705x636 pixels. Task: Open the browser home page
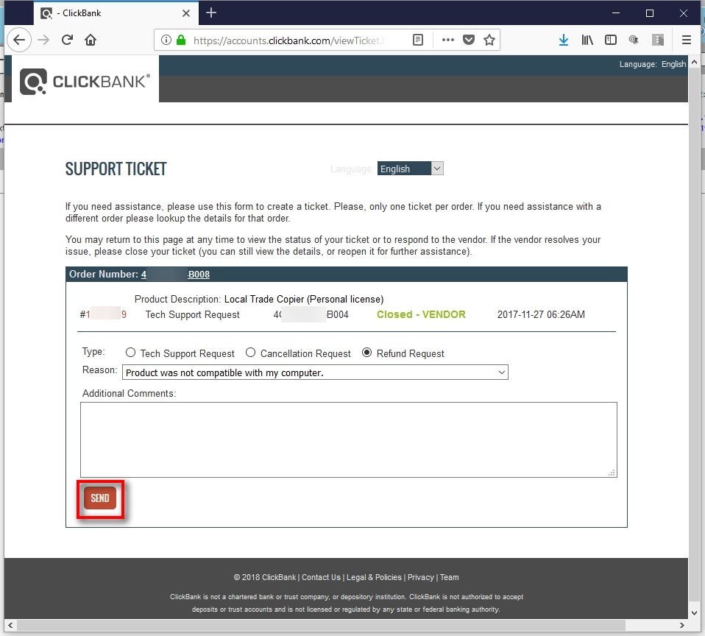(91, 40)
